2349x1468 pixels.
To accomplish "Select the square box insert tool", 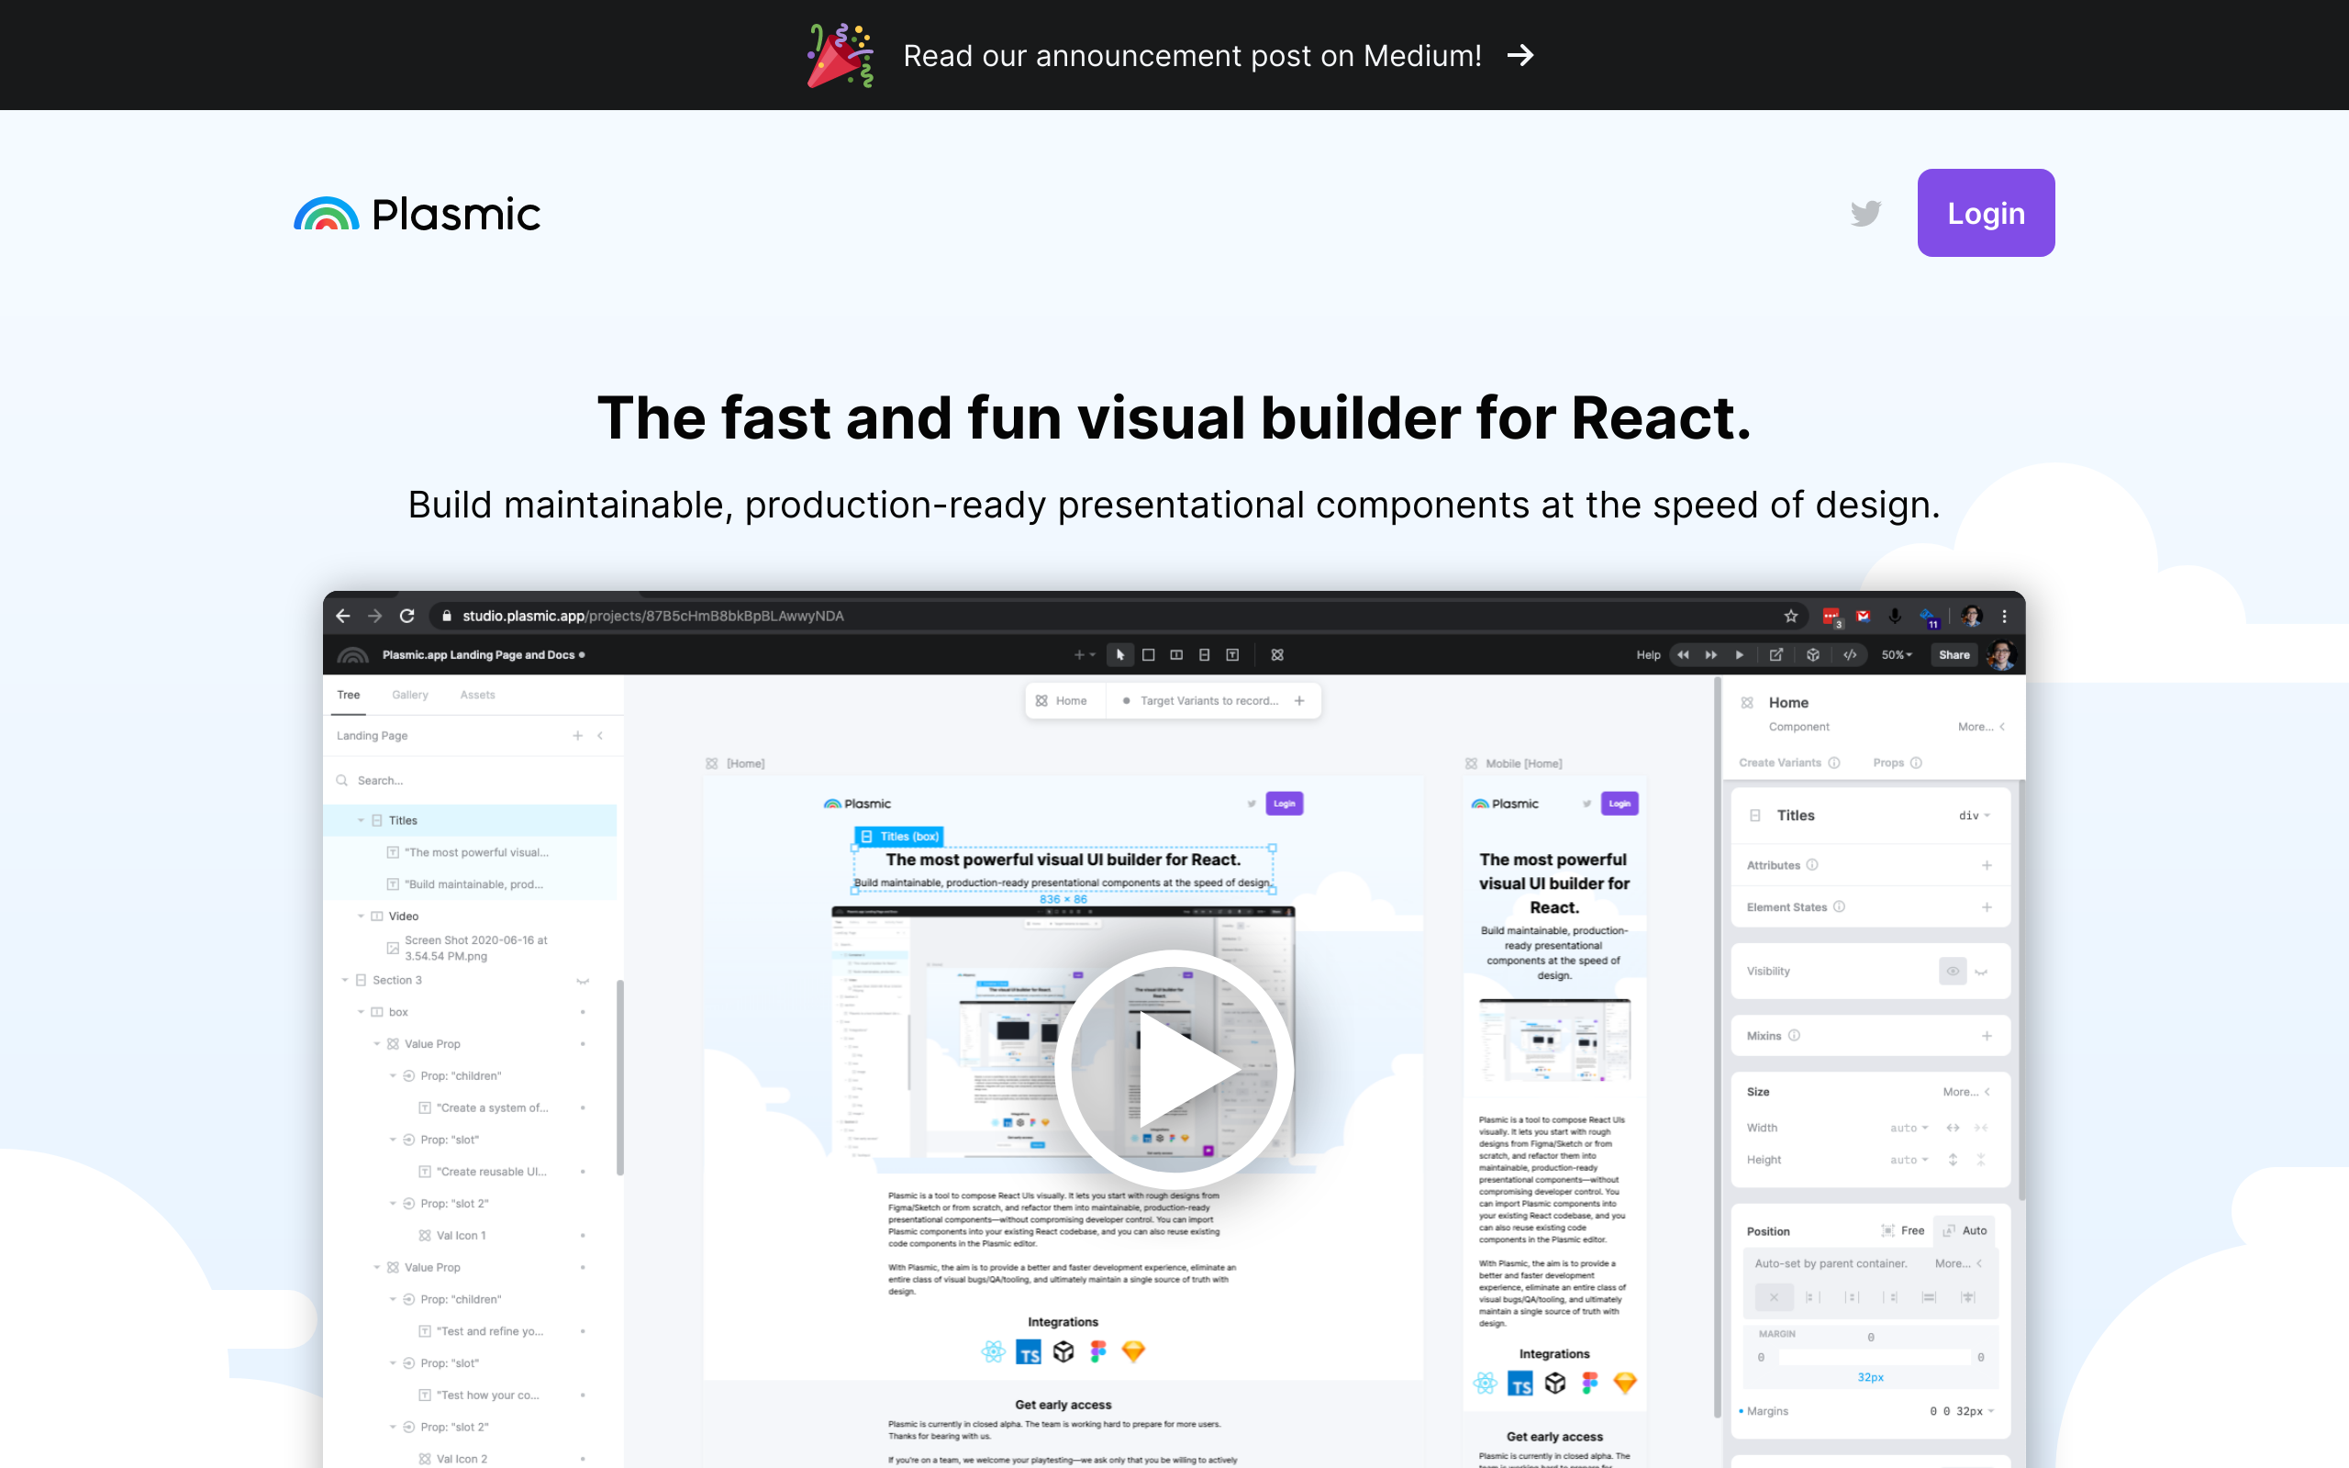I will tap(1148, 655).
